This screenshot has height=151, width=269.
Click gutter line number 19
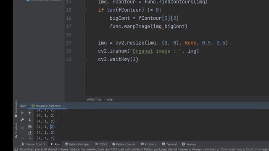pos(69,43)
